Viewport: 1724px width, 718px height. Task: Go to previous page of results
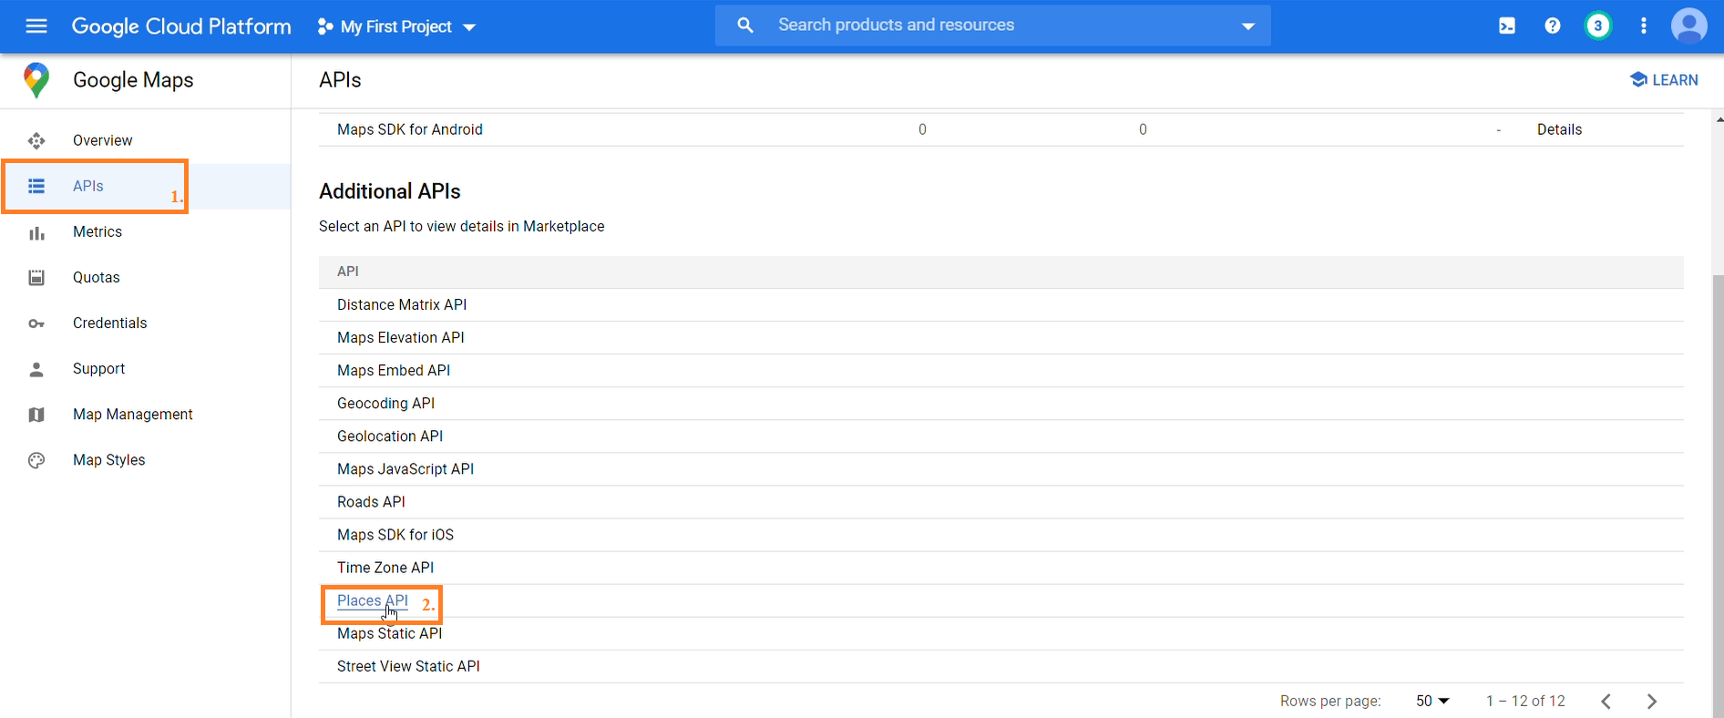[x=1606, y=701]
